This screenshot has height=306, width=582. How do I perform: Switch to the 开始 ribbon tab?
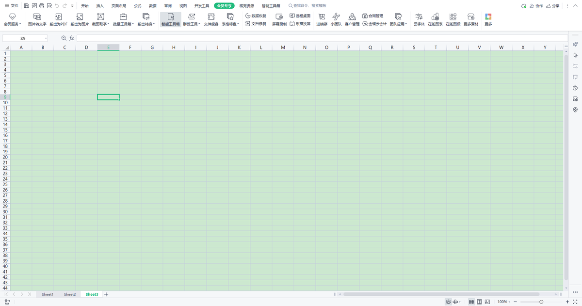tap(85, 6)
